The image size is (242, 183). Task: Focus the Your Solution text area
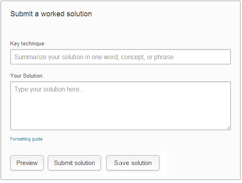point(121,106)
